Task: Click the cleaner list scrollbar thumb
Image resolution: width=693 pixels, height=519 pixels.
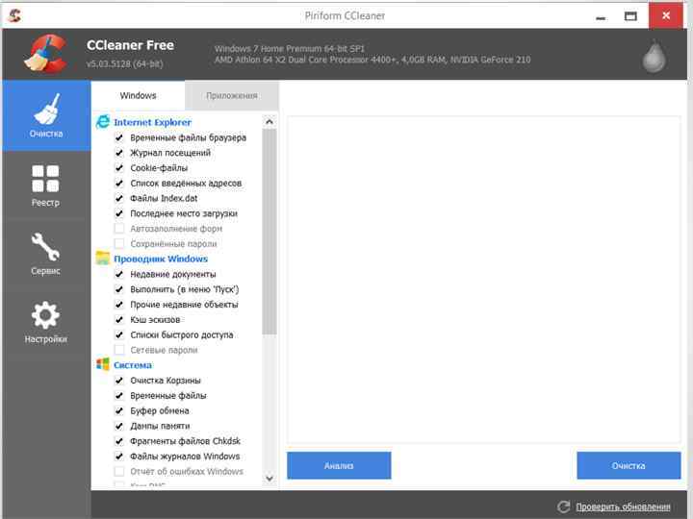Action: coord(269,232)
